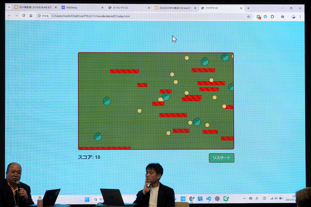Open the green extension with red badge
Screen dimensions: 311x207
click(x=259, y=17)
